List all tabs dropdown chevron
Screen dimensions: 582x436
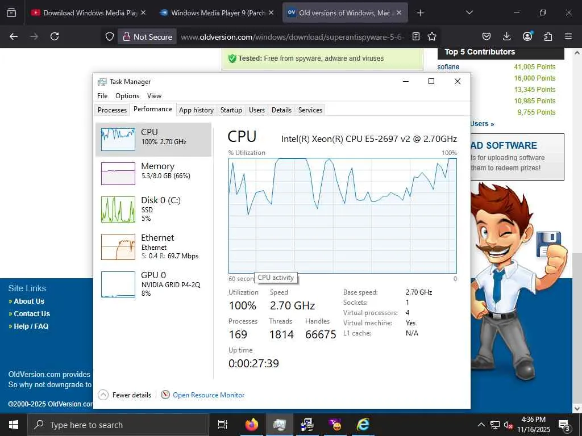click(469, 12)
